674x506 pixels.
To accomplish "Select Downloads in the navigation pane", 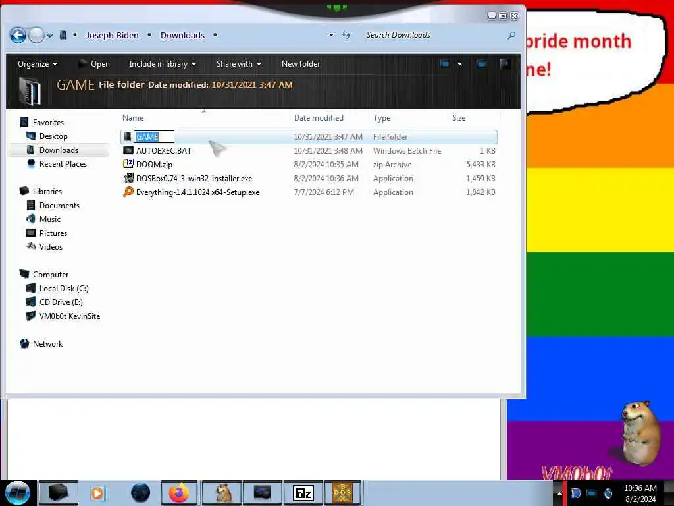I will click(59, 150).
